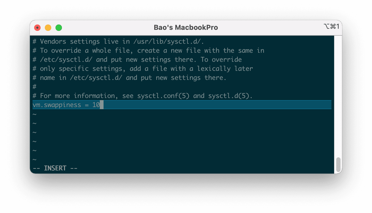Select the highlighted vm.swappiness line
Image resolution: width=372 pixels, height=213 pixels.
(x=66, y=105)
